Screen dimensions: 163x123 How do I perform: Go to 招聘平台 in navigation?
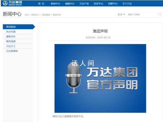pos(113,4)
